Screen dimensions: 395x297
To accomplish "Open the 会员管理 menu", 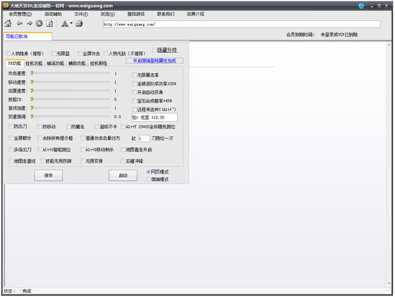I will point(20,13).
